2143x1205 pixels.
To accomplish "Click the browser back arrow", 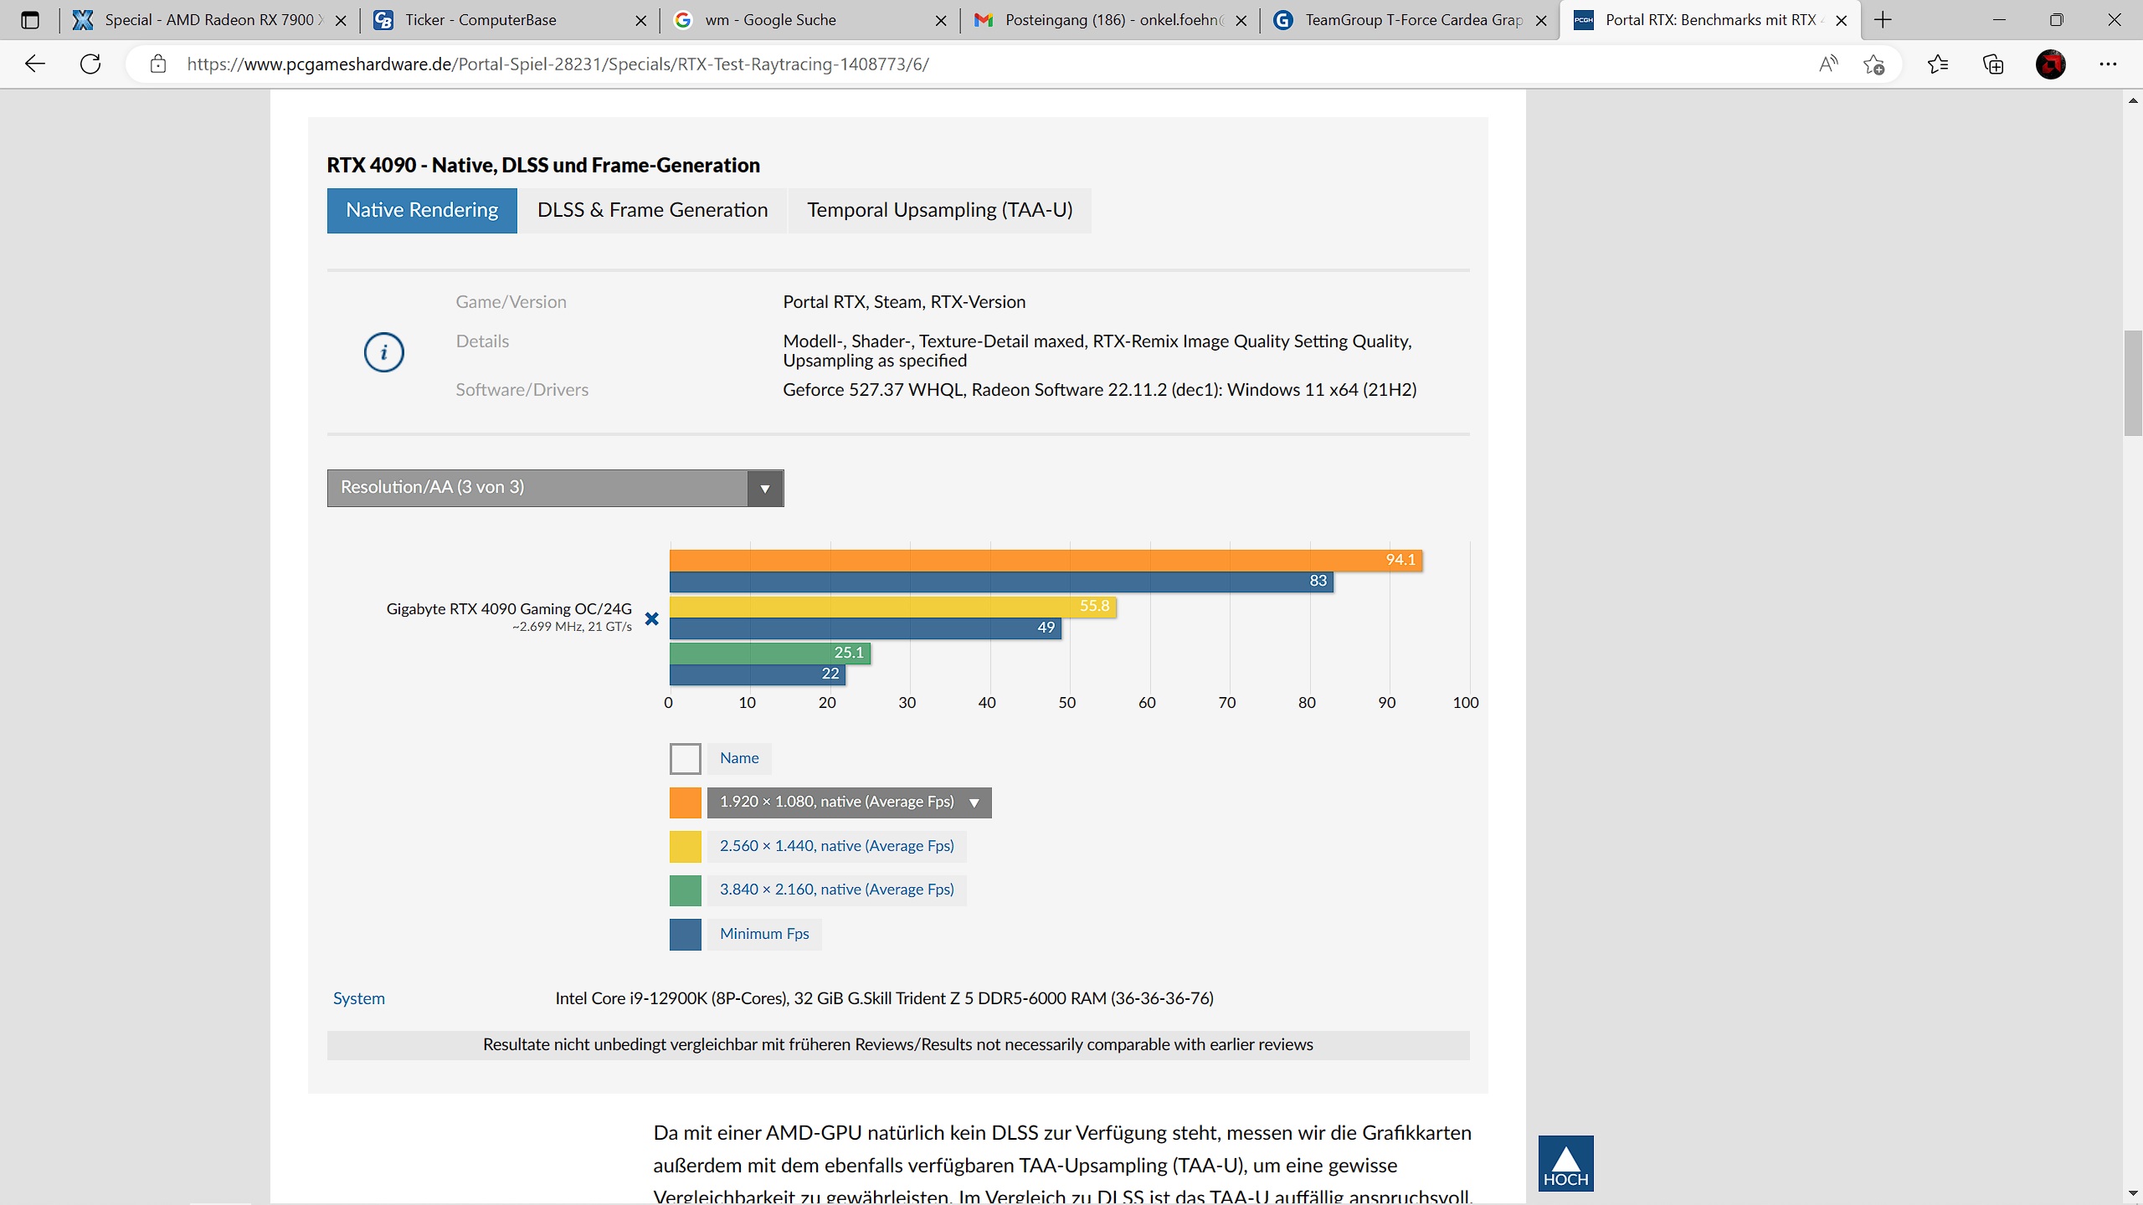I will pyautogui.click(x=34, y=64).
